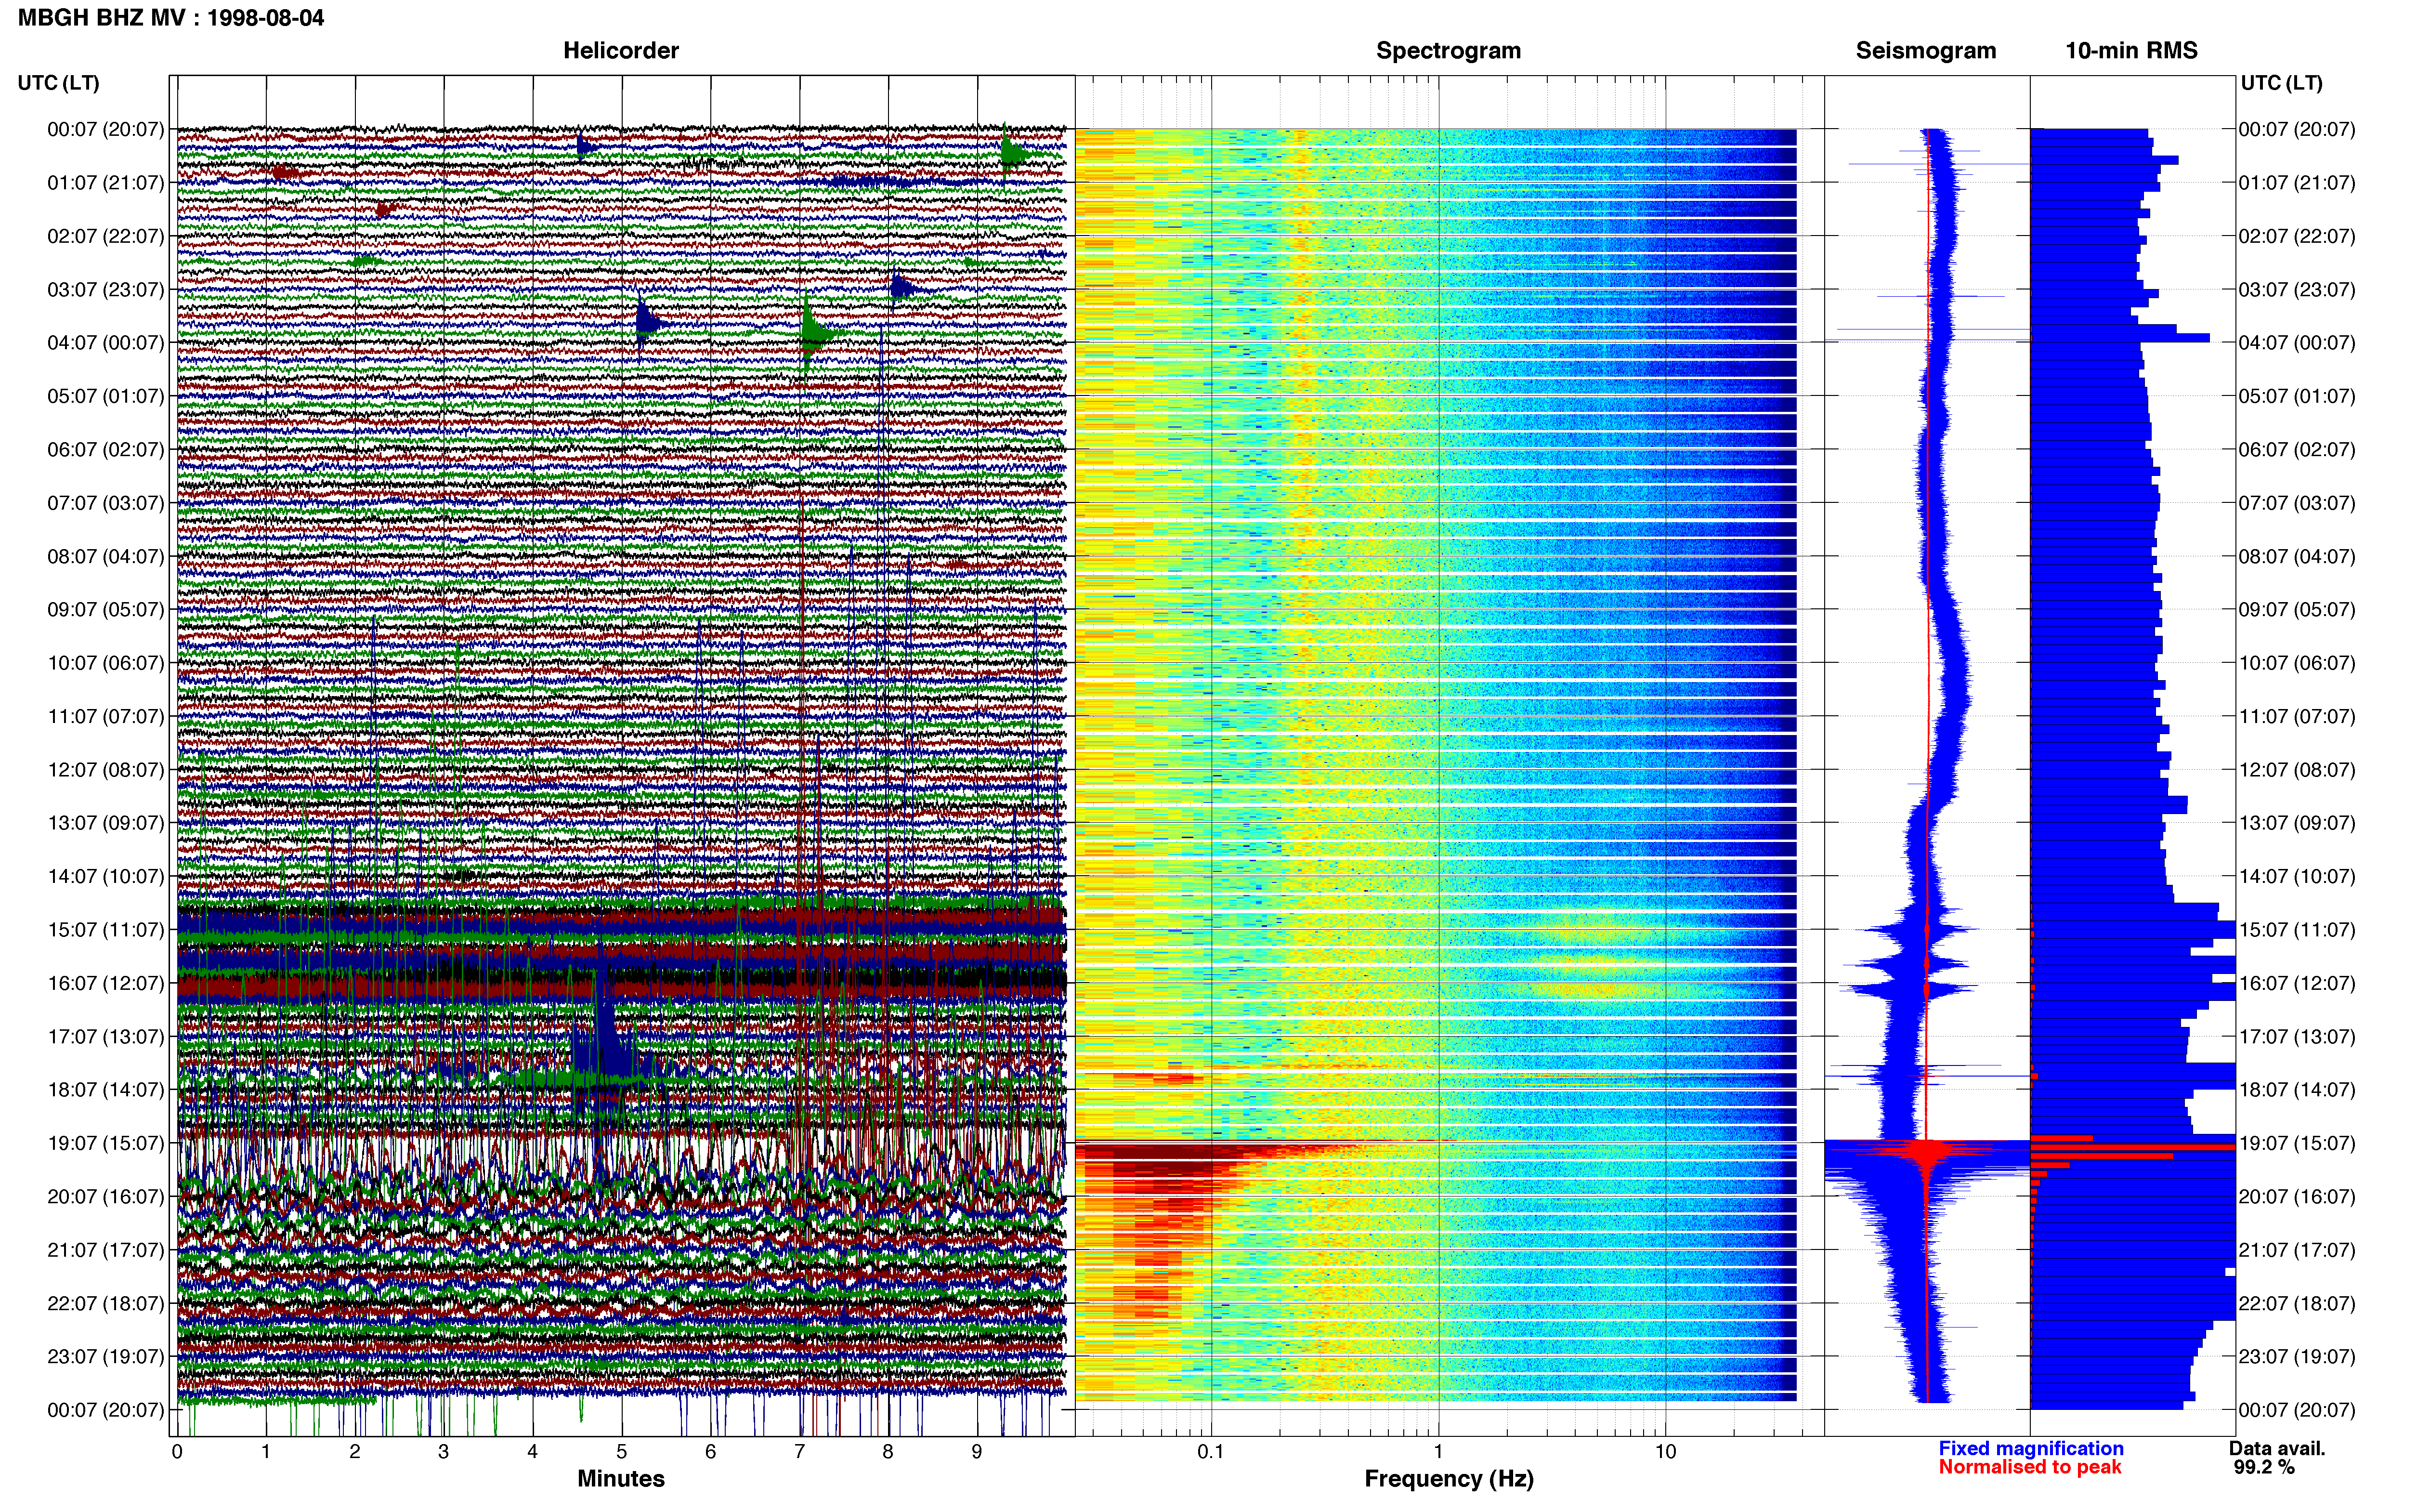Screen dimensions: 2417x1512
Task: Click the left time label '14:07 (10:07)'
Action: pyautogui.click(x=106, y=876)
